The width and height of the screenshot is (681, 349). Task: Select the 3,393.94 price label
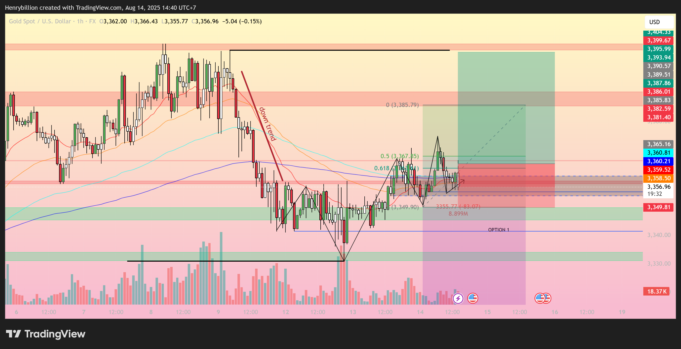pos(658,57)
